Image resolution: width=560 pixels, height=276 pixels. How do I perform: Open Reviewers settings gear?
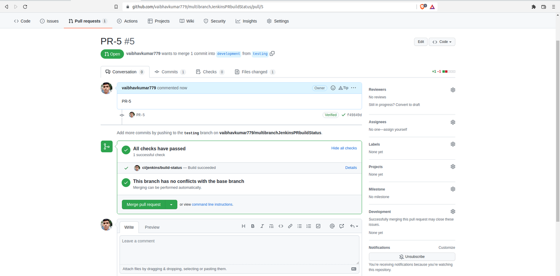(x=453, y=90)
